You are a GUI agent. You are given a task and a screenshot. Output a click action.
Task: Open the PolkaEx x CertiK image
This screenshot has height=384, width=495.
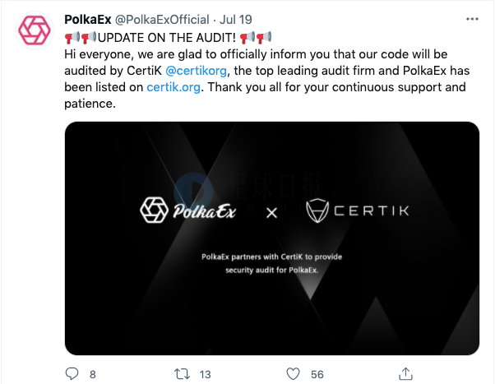tap(272, 238)
